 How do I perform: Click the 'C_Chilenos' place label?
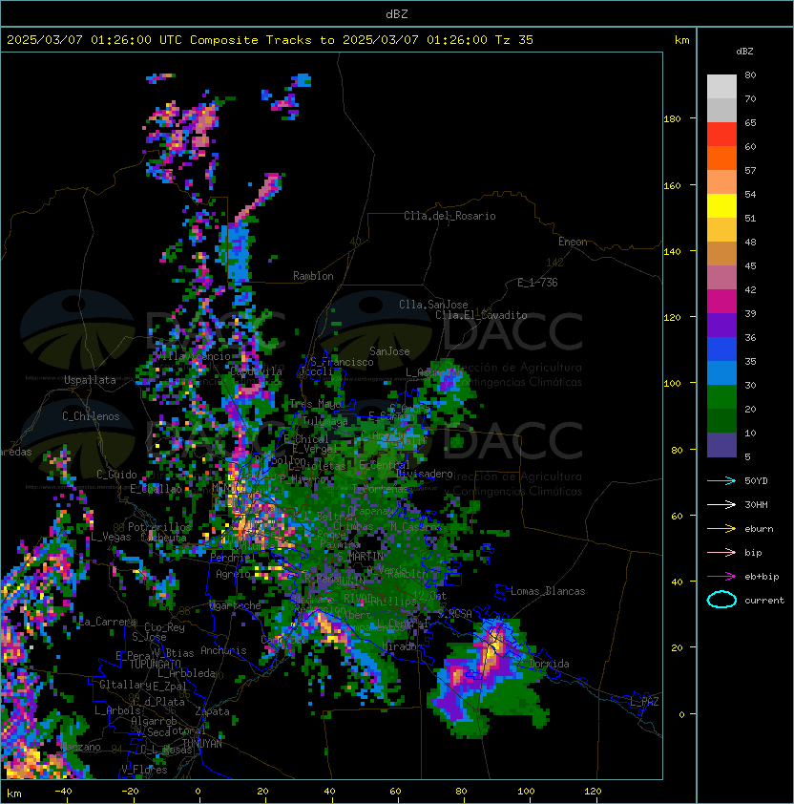click(x=91, y=416)
